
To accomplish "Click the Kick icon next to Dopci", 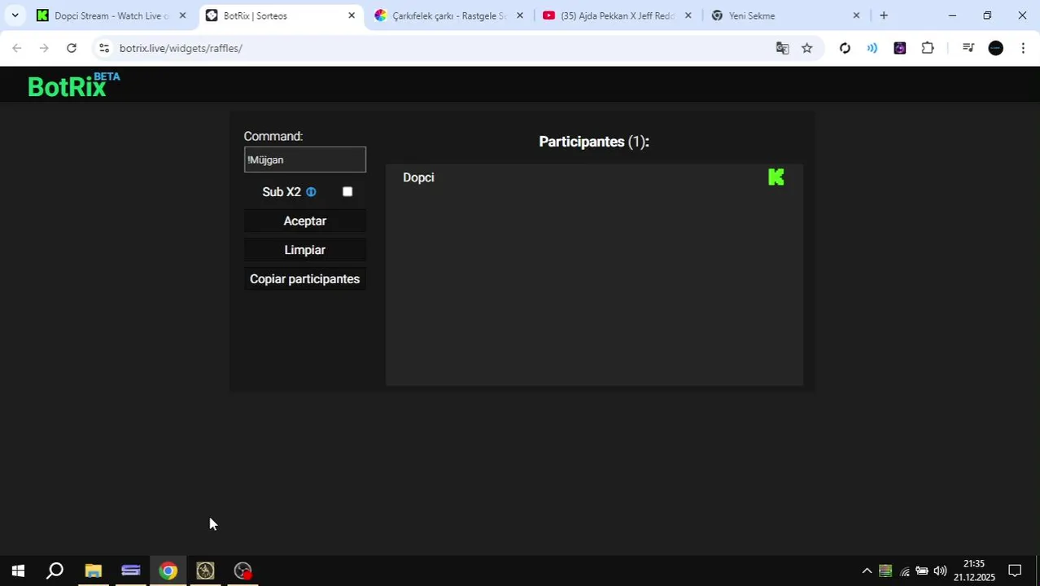I will (x=776, y=177).
